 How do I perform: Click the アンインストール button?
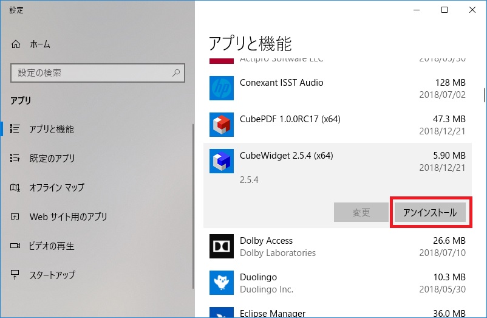click(x=430, y=212)
